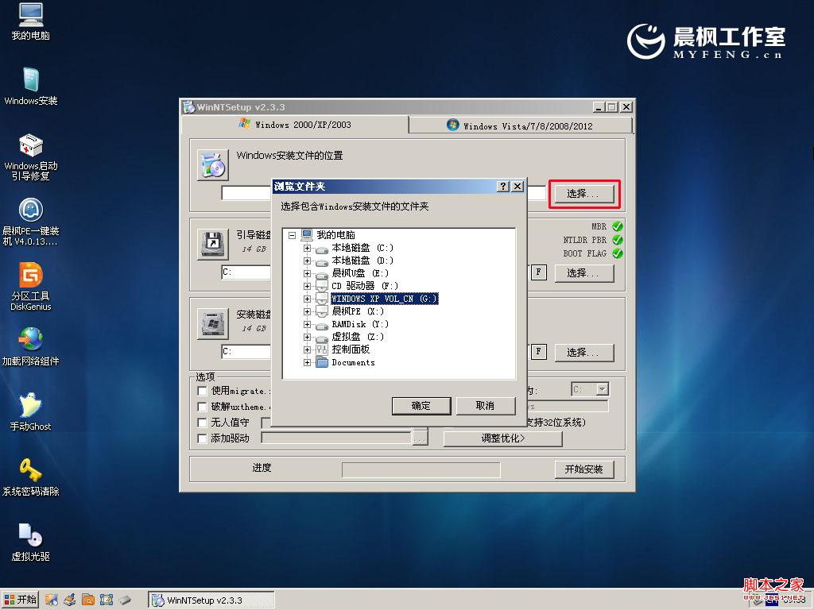
Task: Click the help question mark in 浏览文件夹
Action: [x=503, y=186]
